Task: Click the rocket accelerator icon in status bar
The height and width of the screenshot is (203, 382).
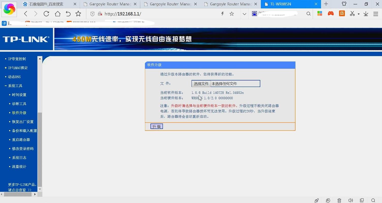Action: [x=317, y=200]
